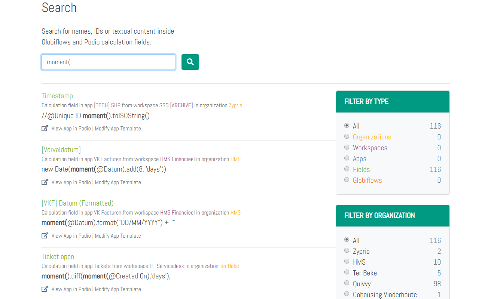Image resolution: width=479 pixels, height=299 pixels.
Task: Click the magnifying glass search button
Action: (x=190, y=62)
